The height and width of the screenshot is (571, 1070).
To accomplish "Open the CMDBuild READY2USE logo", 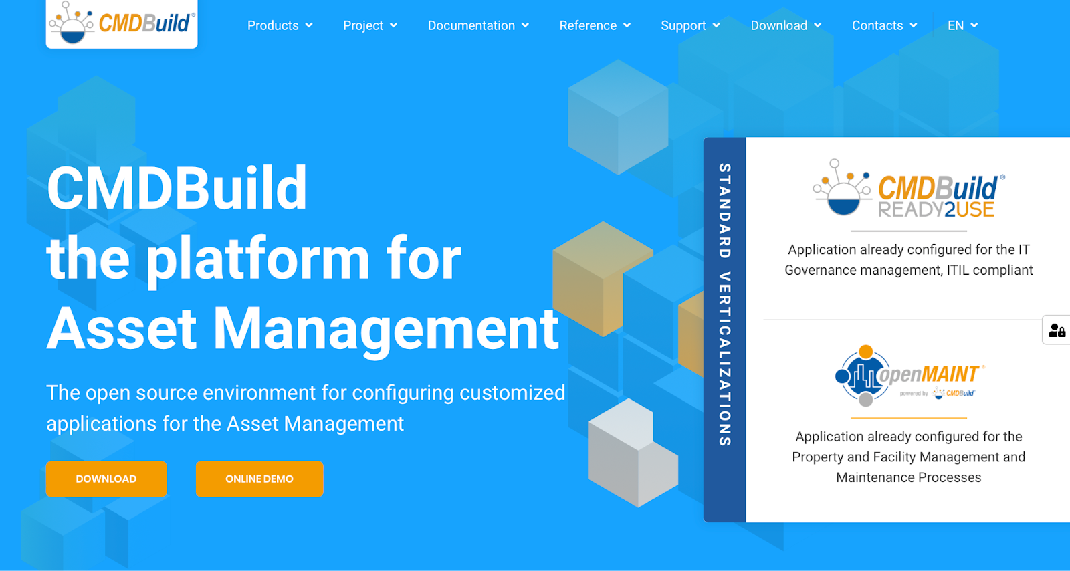I will point(909,189).
